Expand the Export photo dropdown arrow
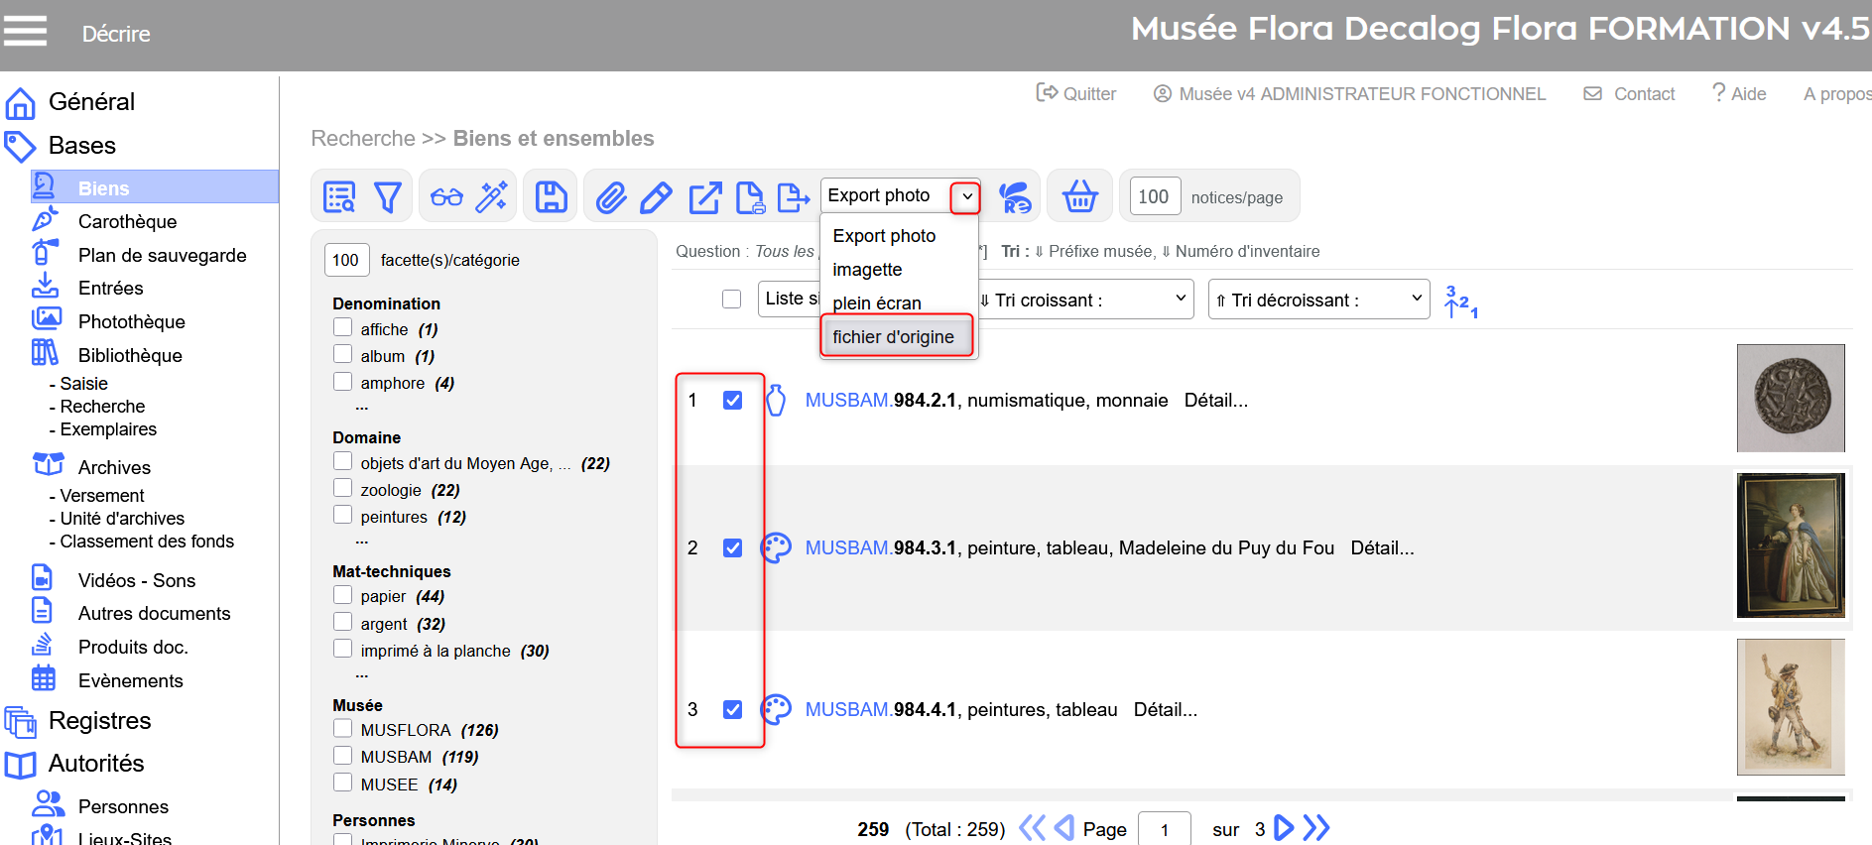Screen dimensions: 1872x845 [966, 196]
